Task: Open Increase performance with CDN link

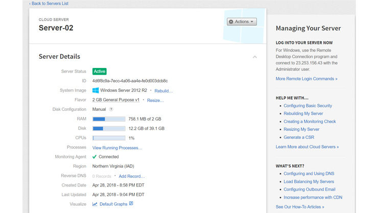Action: 313,197
